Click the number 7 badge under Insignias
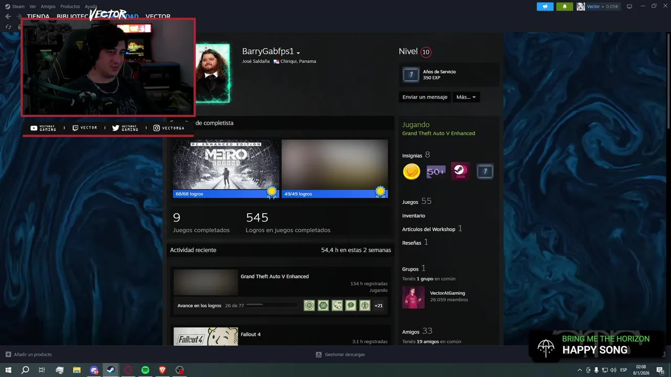This screenshot has height=377, width=671. point(485,171)
